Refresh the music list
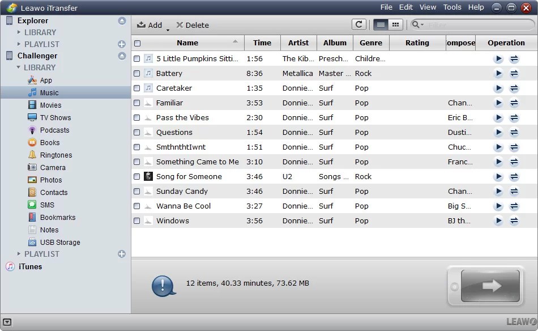538x331 pixels. point(359,25)
